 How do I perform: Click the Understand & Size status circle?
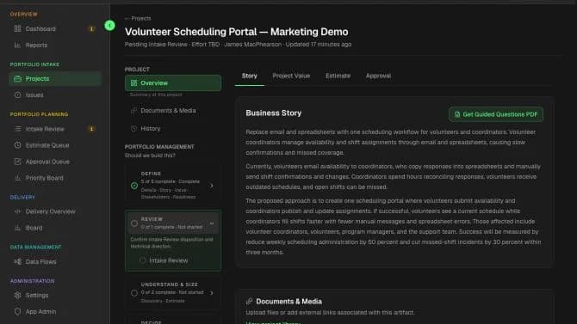tap(134, 293)
